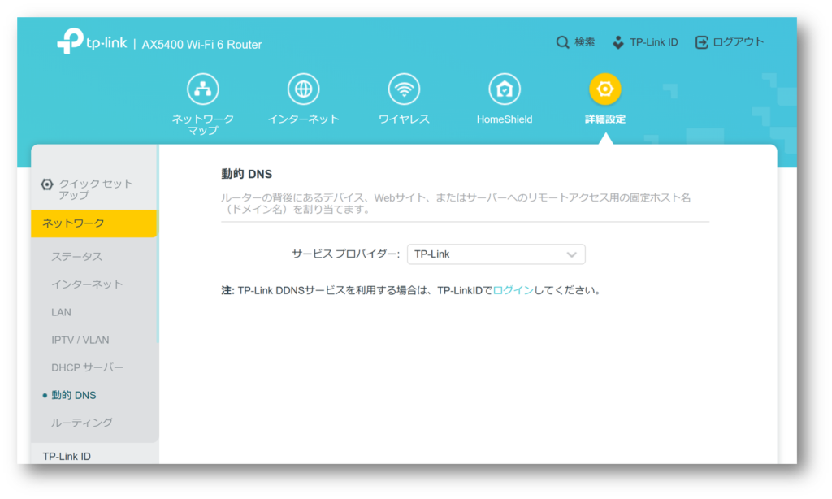
Task: Click the Quick Setup gear icon
Action: (x=47, y=184)
